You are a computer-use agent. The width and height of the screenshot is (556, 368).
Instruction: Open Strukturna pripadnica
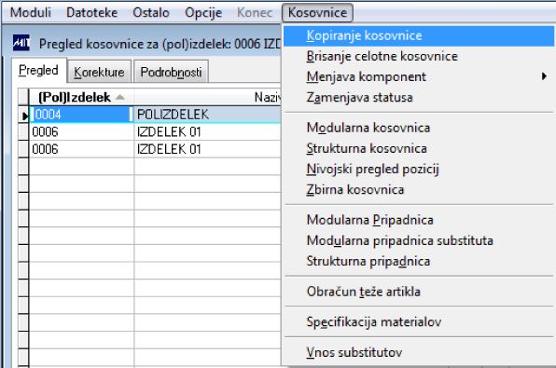[419, 261]
